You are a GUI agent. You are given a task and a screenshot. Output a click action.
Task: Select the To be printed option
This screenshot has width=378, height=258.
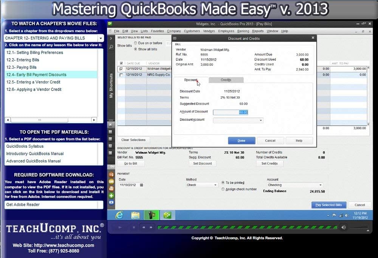pos(223,182)
